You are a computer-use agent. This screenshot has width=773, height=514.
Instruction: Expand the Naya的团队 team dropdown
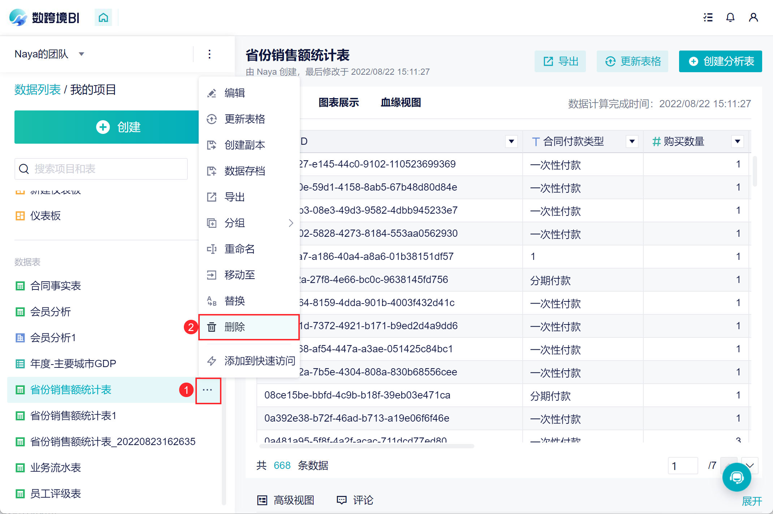(x=81, y=54)
